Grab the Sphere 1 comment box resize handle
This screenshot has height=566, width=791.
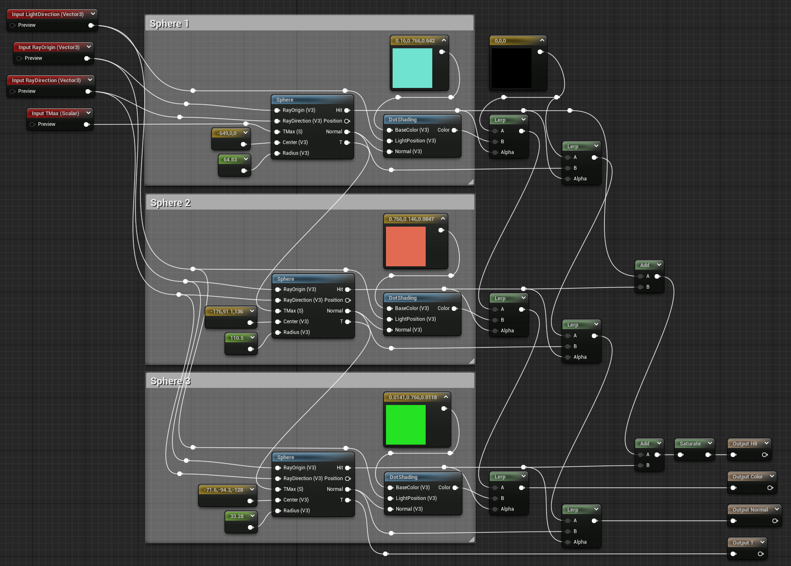471,182
